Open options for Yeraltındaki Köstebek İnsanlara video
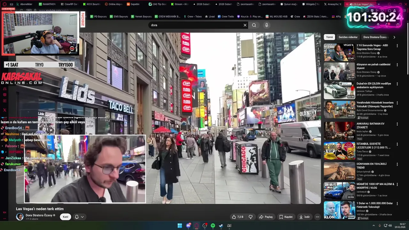This screenshot has height=230, width=409. click(397, 103)
